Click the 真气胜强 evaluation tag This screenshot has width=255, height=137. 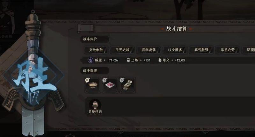pyautogui.click(x=201, y=50)
